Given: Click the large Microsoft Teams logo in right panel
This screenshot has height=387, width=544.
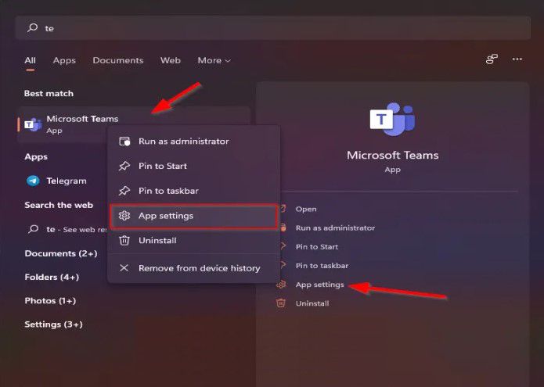Looking at the screenshot, I should click(x=392, y=120).
